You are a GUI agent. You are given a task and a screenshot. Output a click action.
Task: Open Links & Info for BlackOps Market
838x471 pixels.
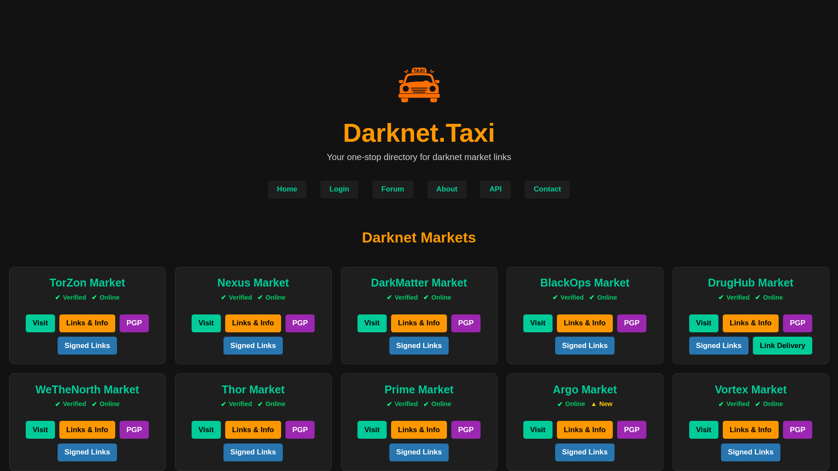click(585, 323)
